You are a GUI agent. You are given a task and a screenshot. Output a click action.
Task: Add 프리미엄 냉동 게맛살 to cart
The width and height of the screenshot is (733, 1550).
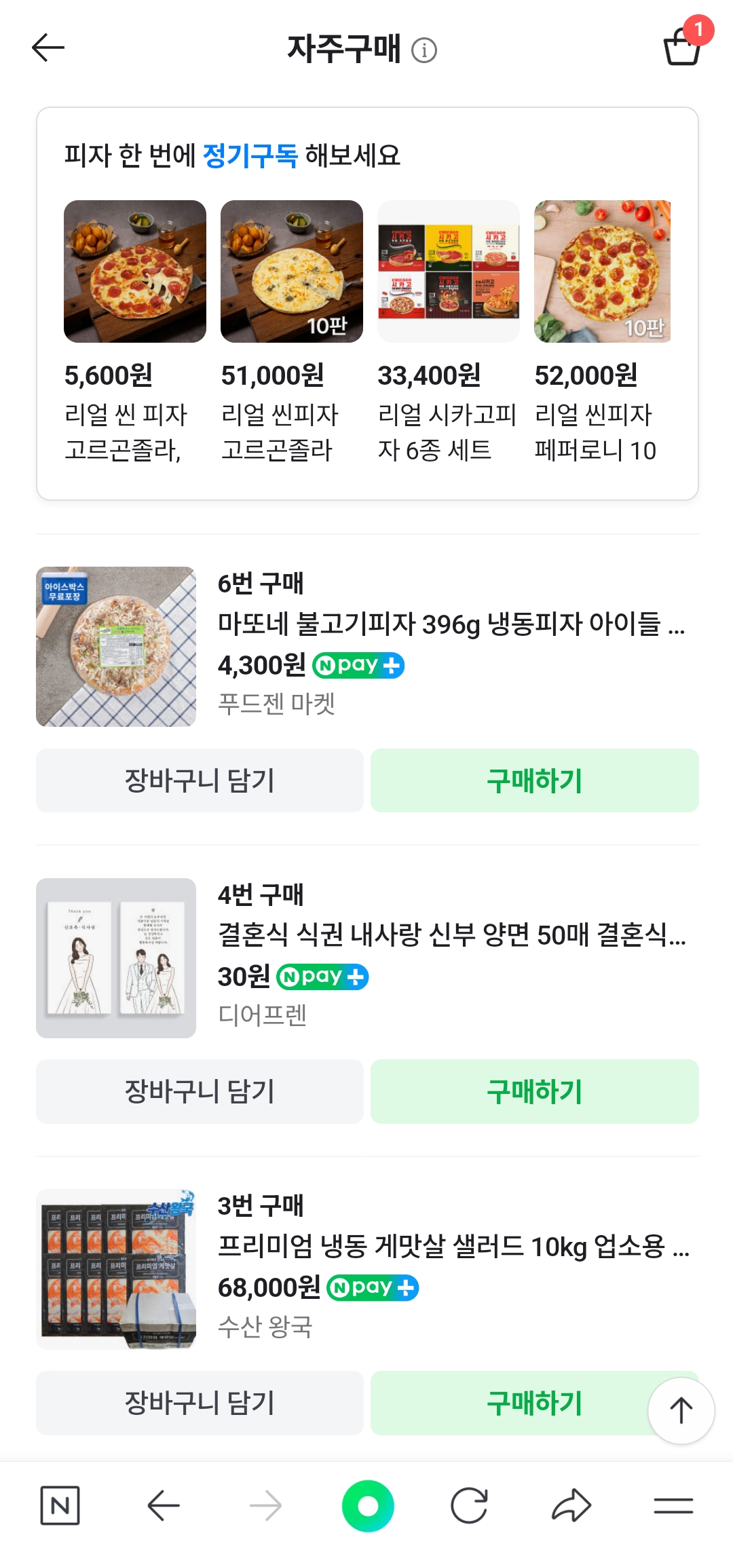click(x=200, y=1403)
